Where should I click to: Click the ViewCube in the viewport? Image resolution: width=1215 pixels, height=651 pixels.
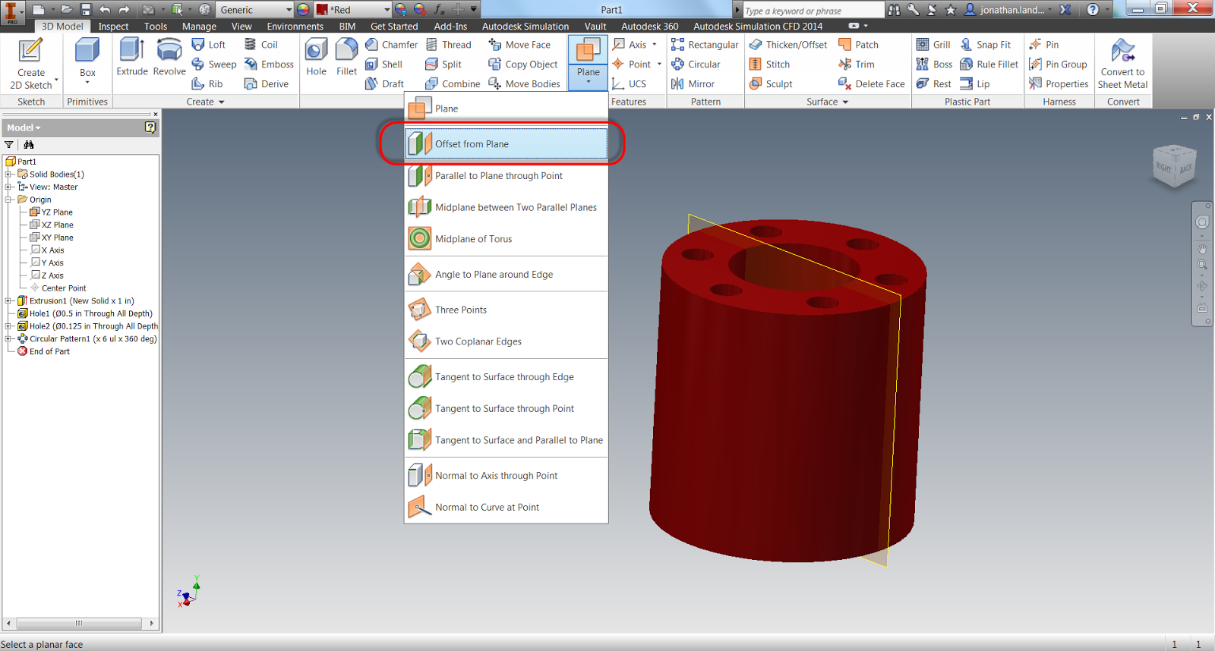click(1174, 165)
